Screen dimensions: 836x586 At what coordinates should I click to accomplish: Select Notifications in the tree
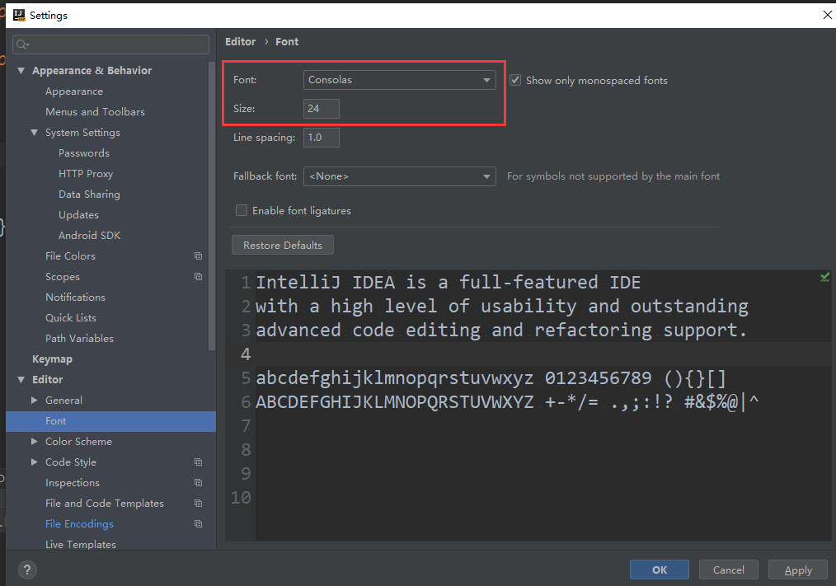click(x=75, y=298)
